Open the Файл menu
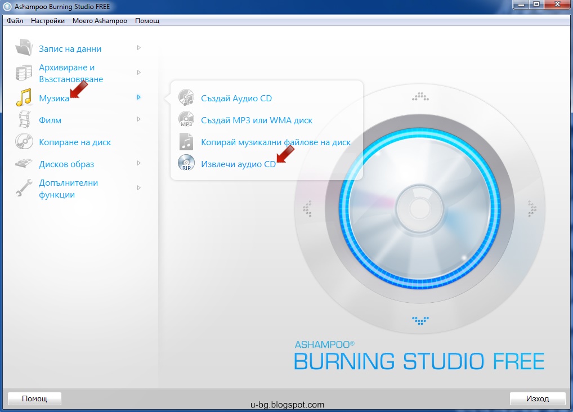The height and width of the screenshot is (412, 573). click(15, 21)
